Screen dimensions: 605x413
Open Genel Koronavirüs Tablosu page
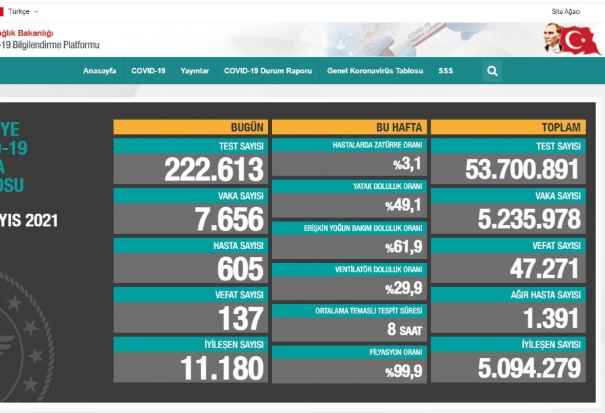click(375, 71)
